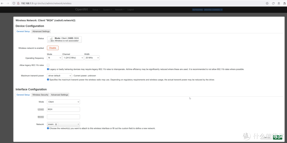Bookmark this page with the star icon
287x143 pixels.
267,3
